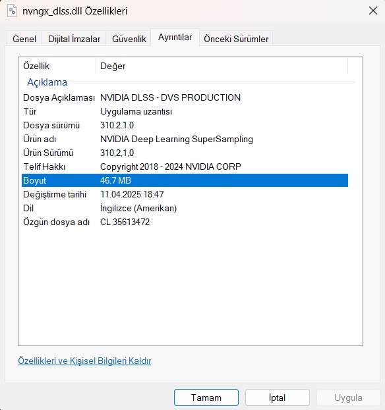Screen dimensions: 385x410
Task: Click the Değer column header
Action: point(222,66)
